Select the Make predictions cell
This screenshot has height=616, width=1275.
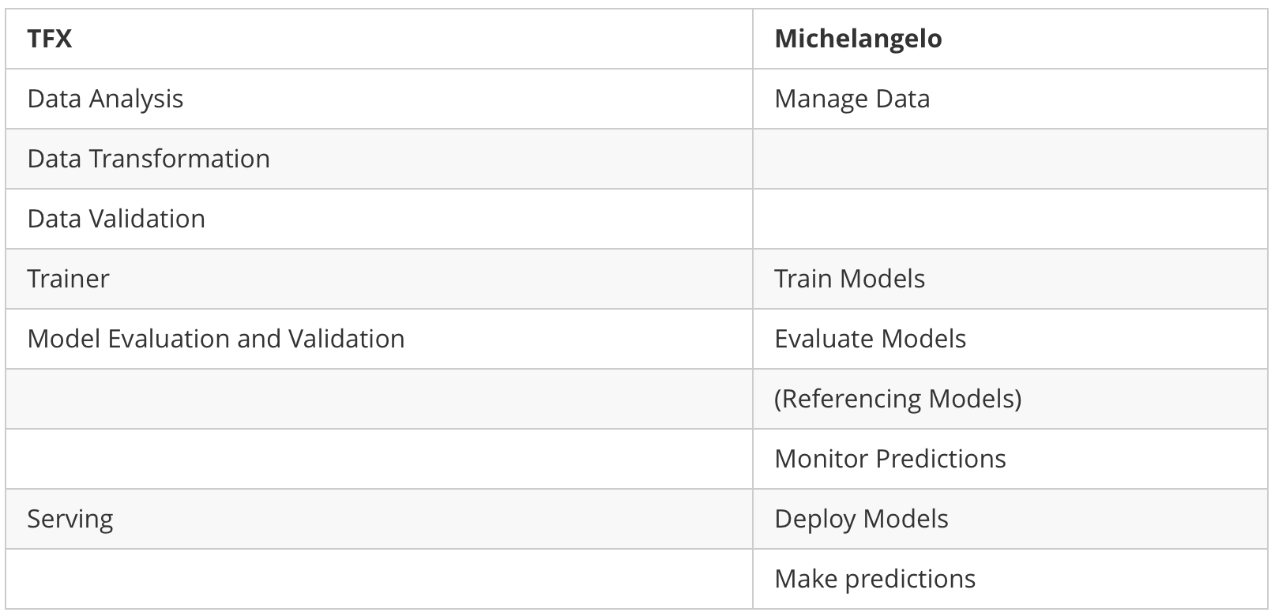point(874,579)
